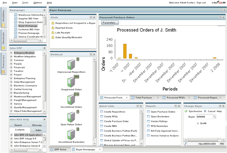Expand the Financials tree node
Image resolution: width=227 pixels, height=153 pixels.
[11, 67]
